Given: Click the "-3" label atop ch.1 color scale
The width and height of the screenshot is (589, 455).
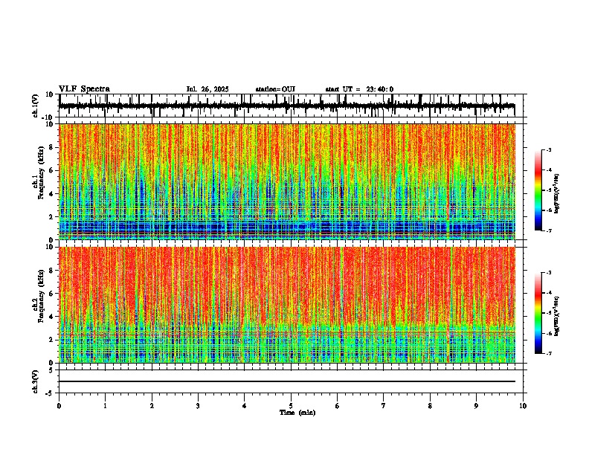Looking at the screenshot, I should click(x=549, y=150).
